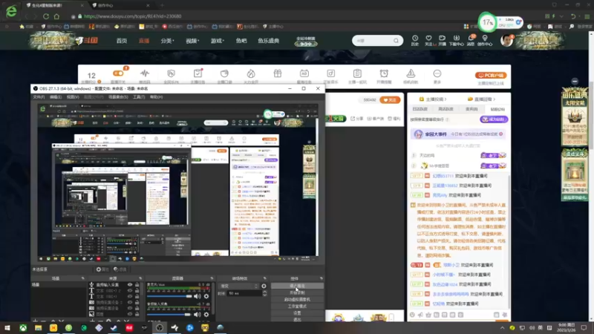Open the 帮助(H) menu in OBS

pos(156,97)
